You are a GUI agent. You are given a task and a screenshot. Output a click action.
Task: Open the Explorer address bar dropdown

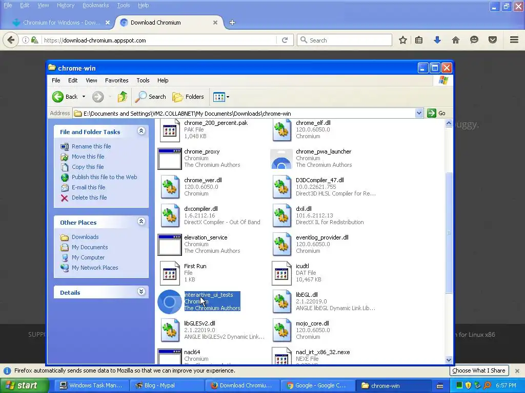coord(419,113)
